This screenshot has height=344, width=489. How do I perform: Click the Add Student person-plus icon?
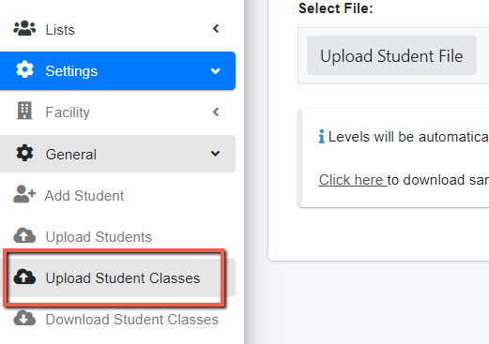[24, 194]
